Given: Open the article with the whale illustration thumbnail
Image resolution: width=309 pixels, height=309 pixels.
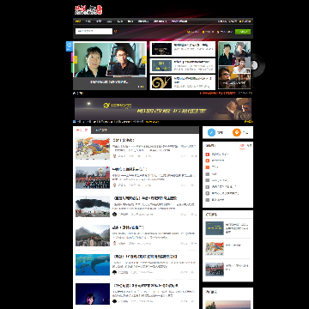Looking at the screenshot, I should 93,264.
